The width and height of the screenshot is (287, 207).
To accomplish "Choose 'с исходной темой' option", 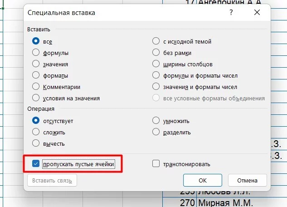I will point(156,41).
